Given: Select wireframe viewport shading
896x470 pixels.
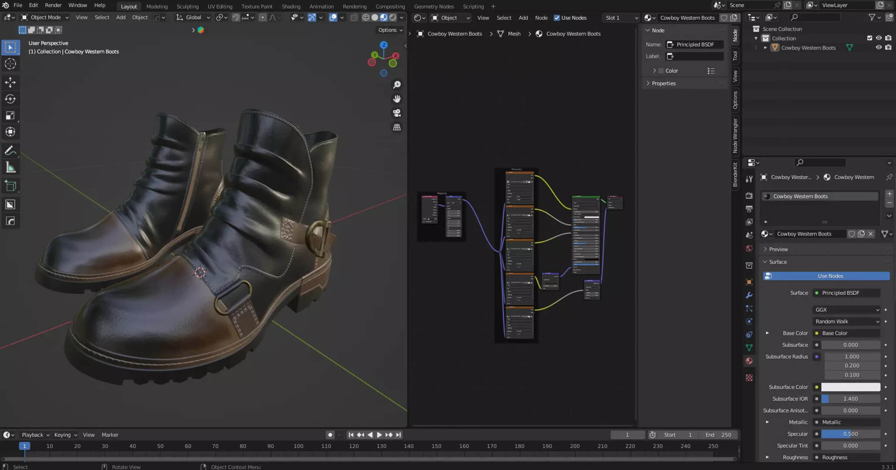Looking at the screenshot, I should (x=366, y=17).
